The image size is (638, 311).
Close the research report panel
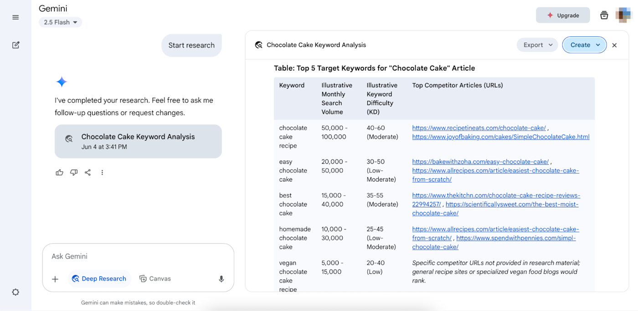[614, 45]
